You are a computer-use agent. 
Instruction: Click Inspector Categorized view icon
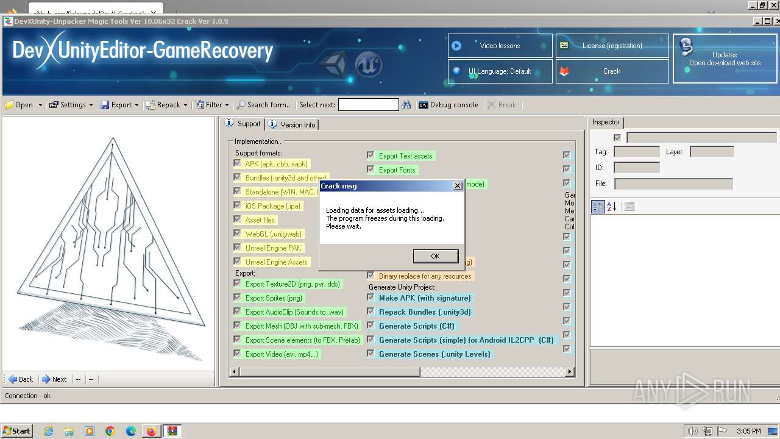pyautogui.click(x=598, y=207)
